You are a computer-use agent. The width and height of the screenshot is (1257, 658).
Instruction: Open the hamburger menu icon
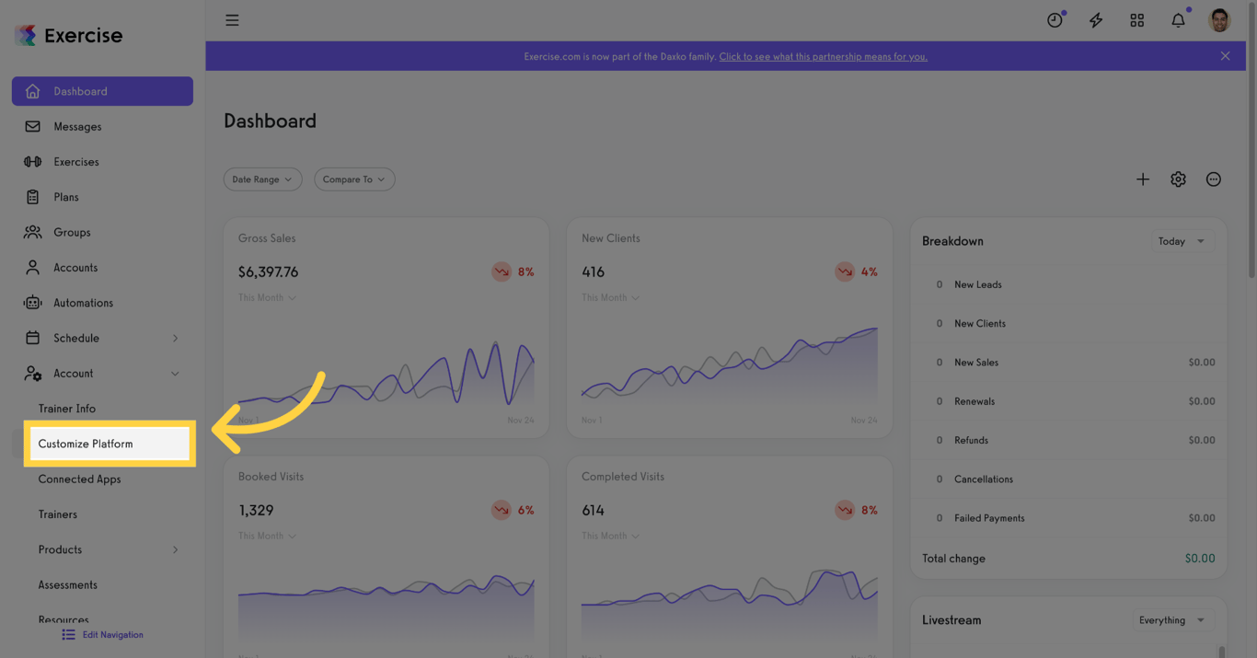(x=232, y=20)
